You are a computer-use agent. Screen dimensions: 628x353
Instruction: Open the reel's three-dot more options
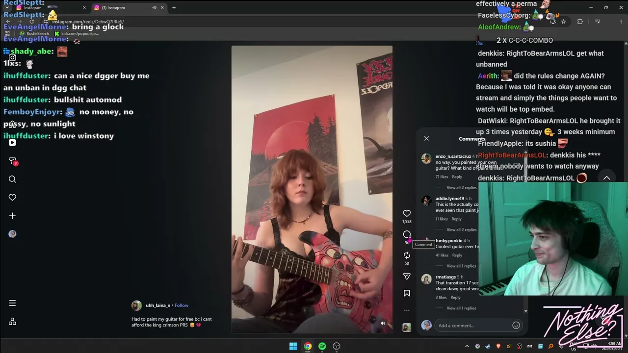pos(407,310)
